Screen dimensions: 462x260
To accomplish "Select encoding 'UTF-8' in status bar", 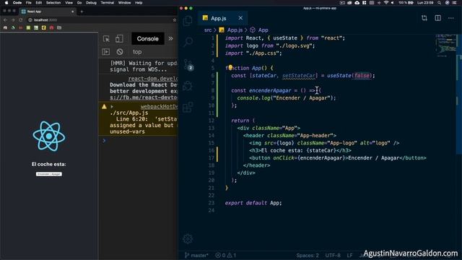I will coord(333,255).
